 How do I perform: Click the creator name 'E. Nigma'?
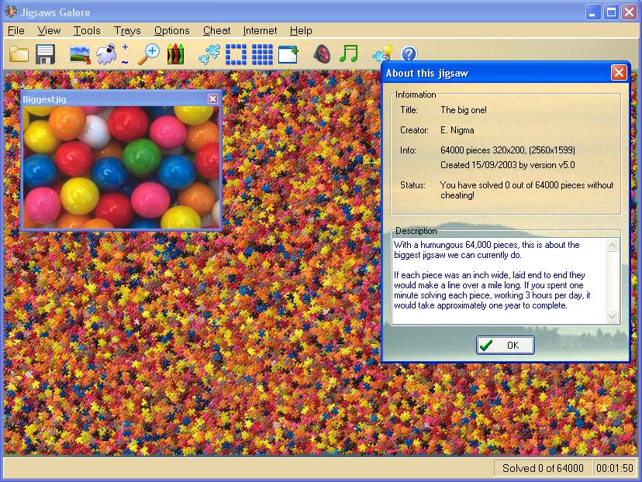[x=457, y=130]
